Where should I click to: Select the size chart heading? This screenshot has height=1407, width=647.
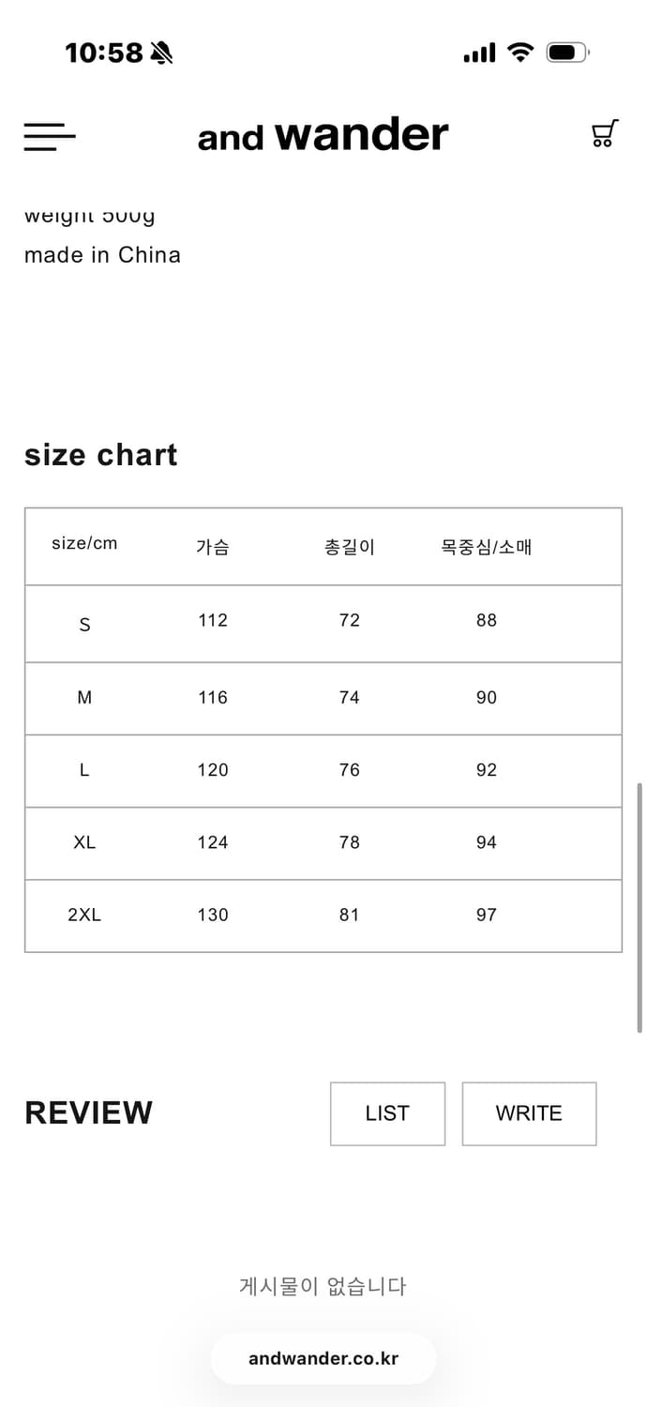pos(100,455)
